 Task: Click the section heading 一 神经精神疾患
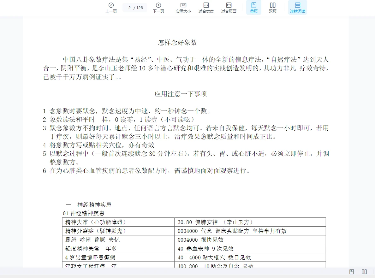coord(89,205)
